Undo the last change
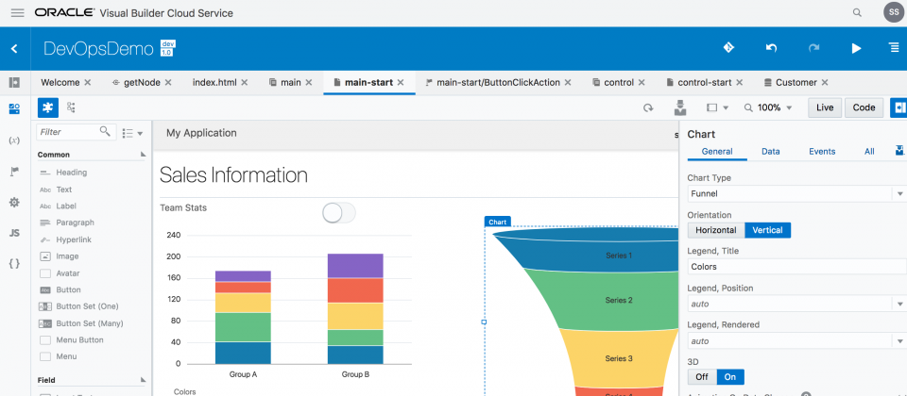The height and width of the screenshot is (396, 907). pos(771,48)
